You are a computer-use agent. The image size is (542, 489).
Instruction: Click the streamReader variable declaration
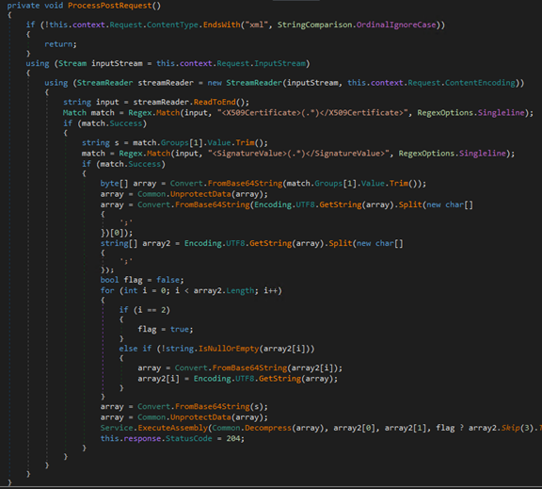tap(166, 83)
